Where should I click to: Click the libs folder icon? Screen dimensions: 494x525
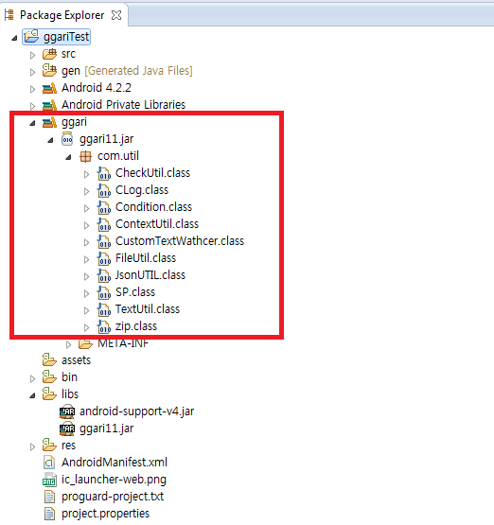pyautogui.click(x=49, y=394)
